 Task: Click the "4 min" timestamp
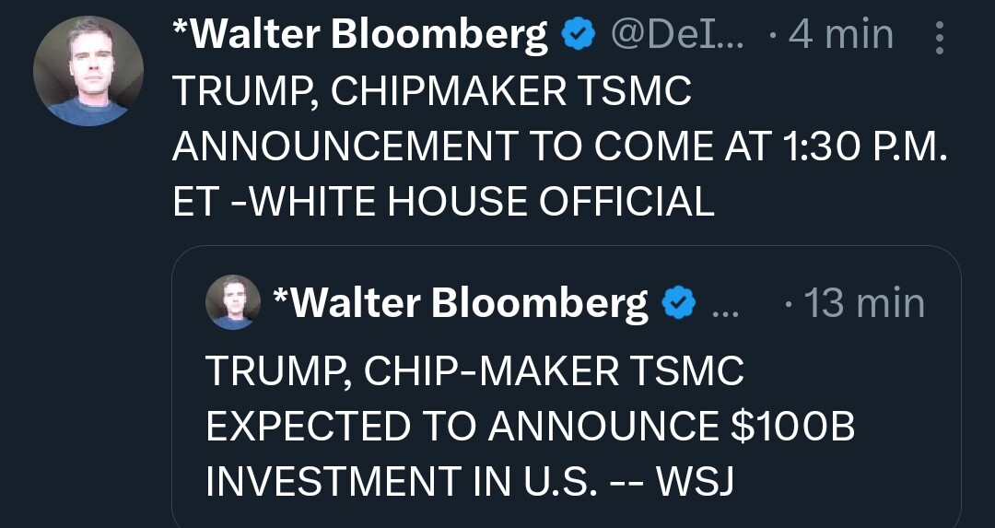click(x=840, y=36)
